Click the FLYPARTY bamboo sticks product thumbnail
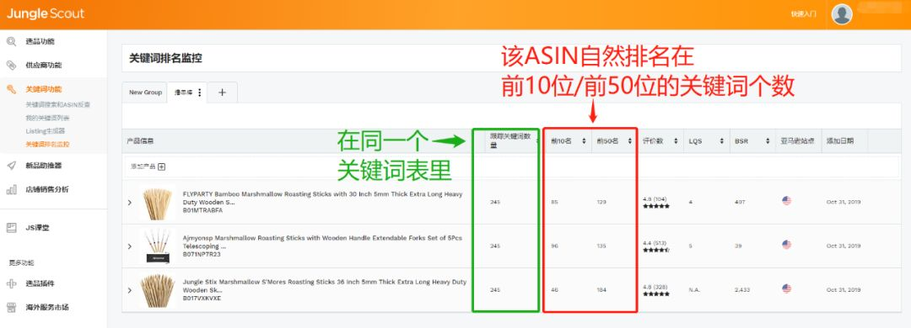911x328 pixels. point(158,203)
